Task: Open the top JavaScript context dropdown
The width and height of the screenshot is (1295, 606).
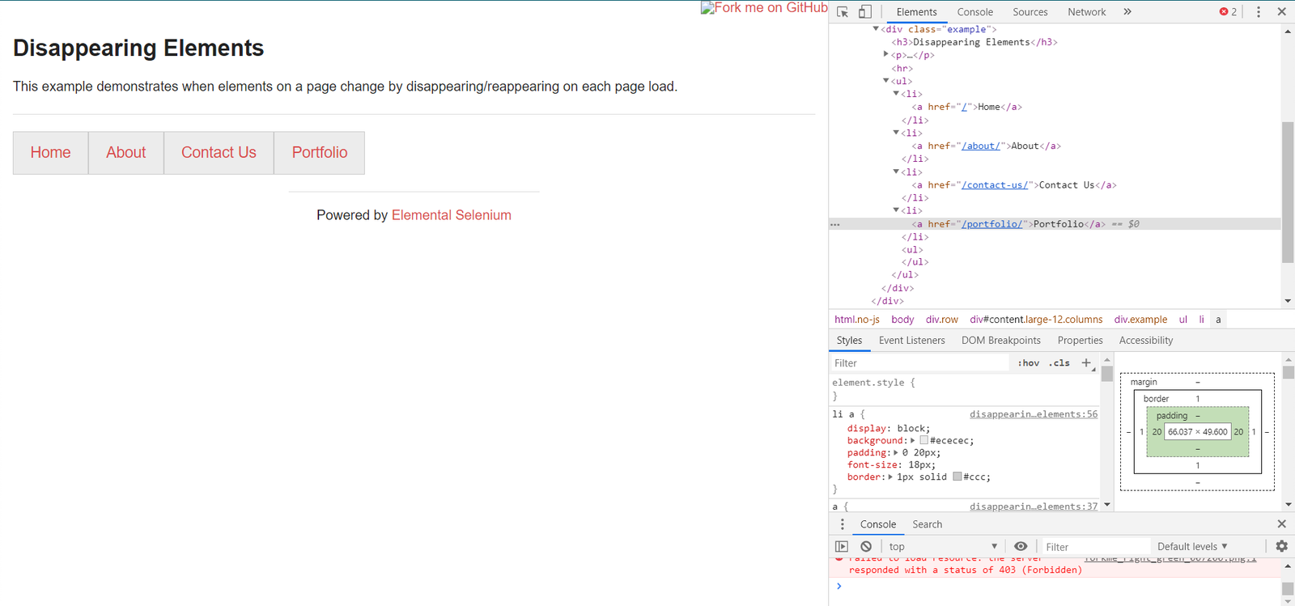Action: pyautogui.click(x=943, y=547)
